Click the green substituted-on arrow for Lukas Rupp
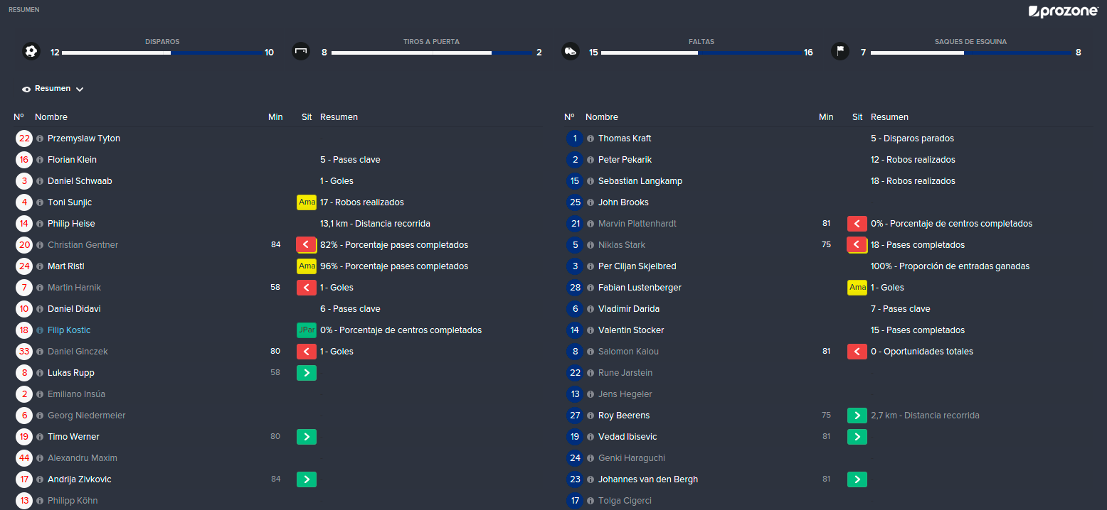 [307, 373]
